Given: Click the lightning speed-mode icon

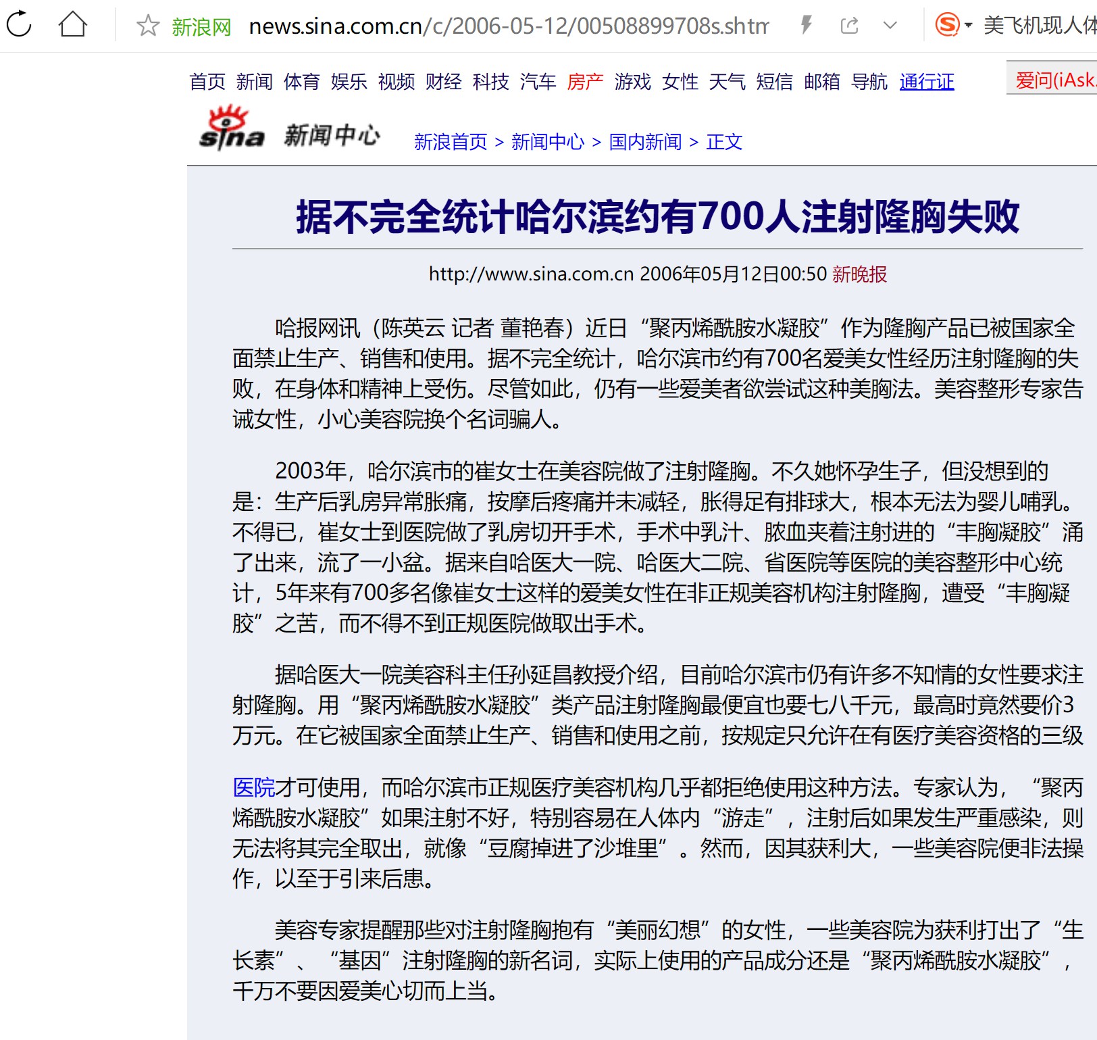Looking at the screenshot, I should pos(806,26).
